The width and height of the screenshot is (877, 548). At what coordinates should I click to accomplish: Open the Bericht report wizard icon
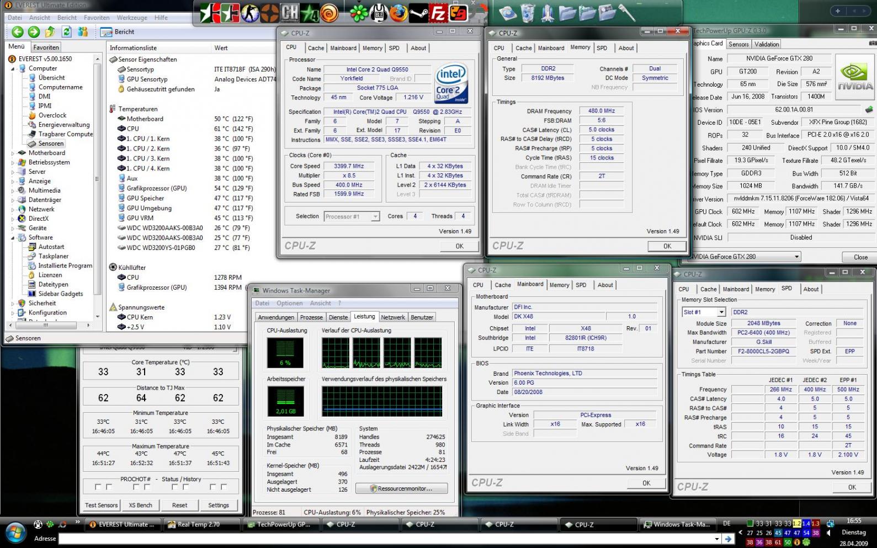[x=106, y=32]
